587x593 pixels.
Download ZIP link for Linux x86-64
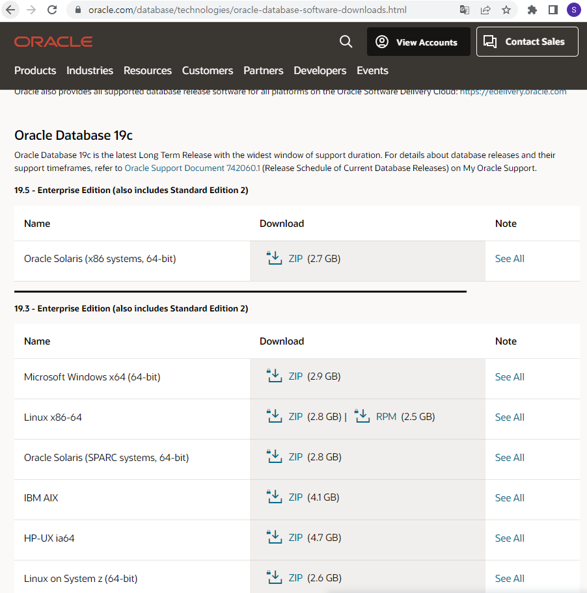[295, 417]
